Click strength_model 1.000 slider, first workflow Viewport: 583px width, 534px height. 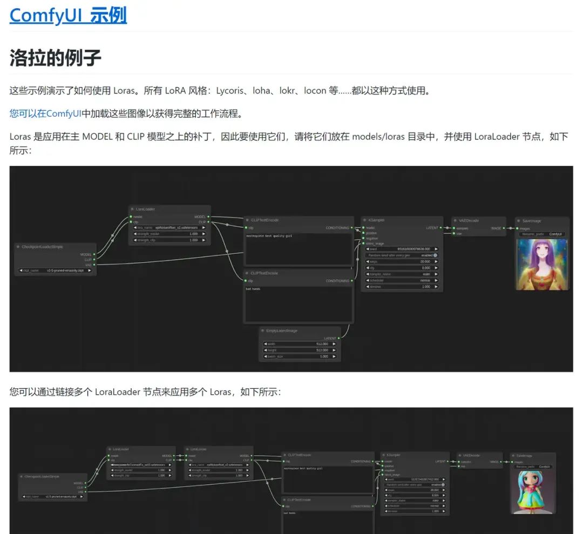click(x=170, y=234)
